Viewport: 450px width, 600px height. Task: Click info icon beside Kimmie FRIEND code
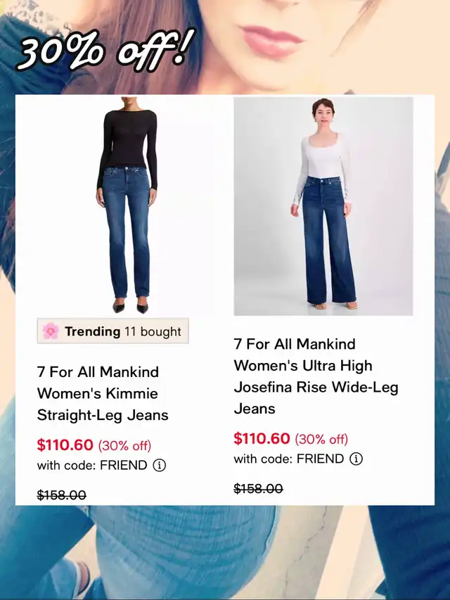click(x=159, y=466)
